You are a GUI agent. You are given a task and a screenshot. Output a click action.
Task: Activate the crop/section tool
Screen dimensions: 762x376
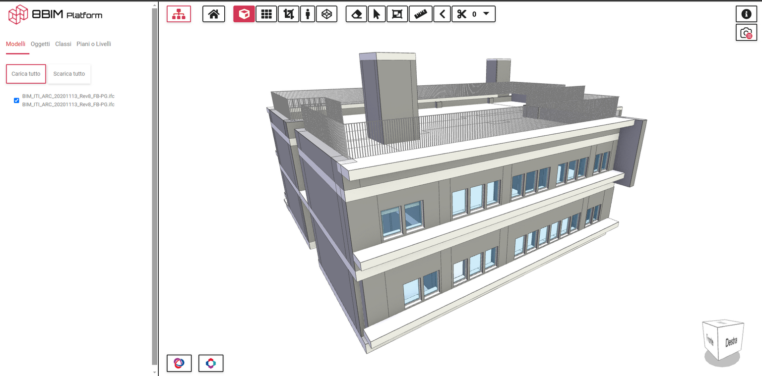click(288, 14)
